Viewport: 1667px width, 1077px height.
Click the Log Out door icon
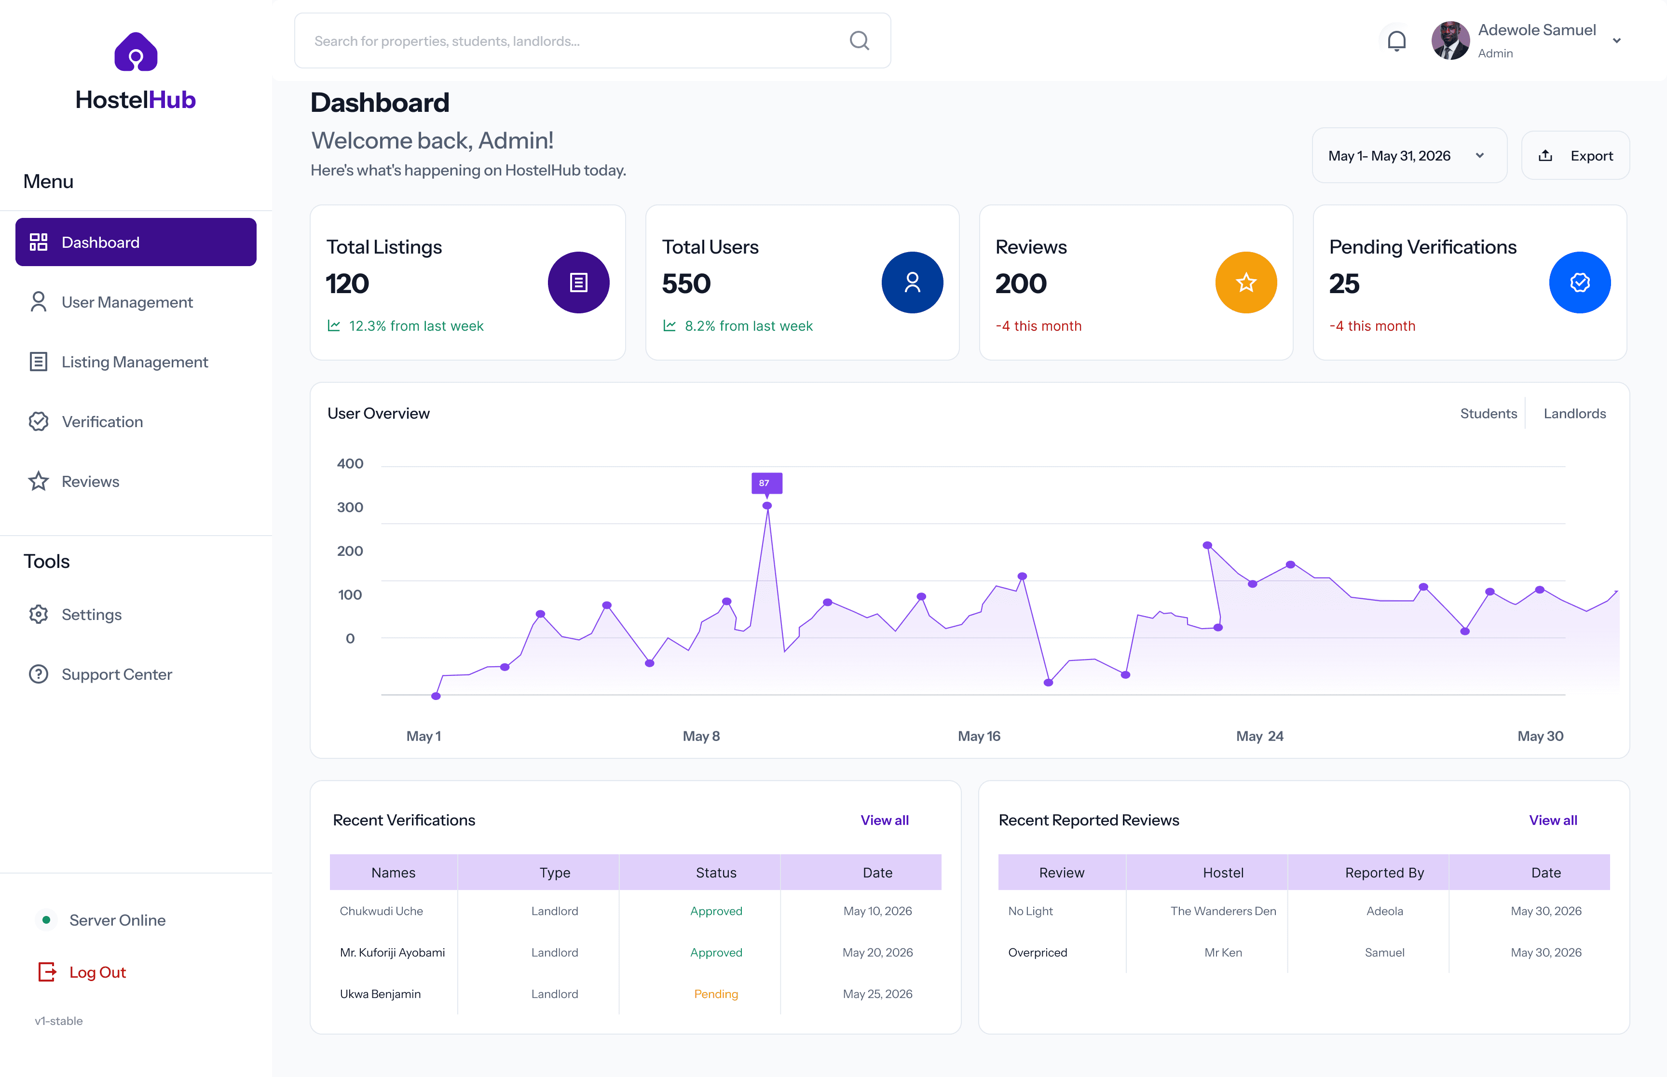(x=47, y=972)
